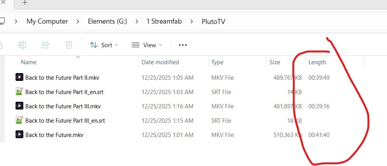Click the Part III.mkv video file icon

19,106
